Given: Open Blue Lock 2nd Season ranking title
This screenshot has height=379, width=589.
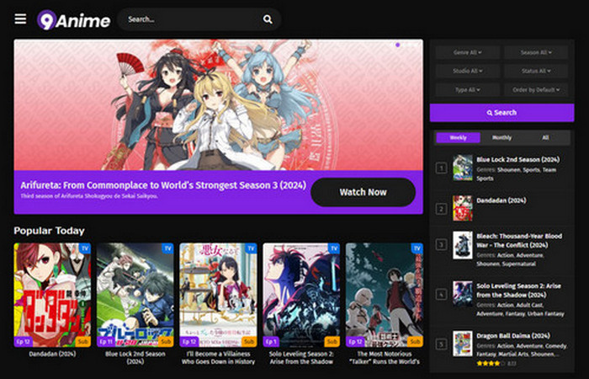Looking at the screenshot, I should point(518,159).
